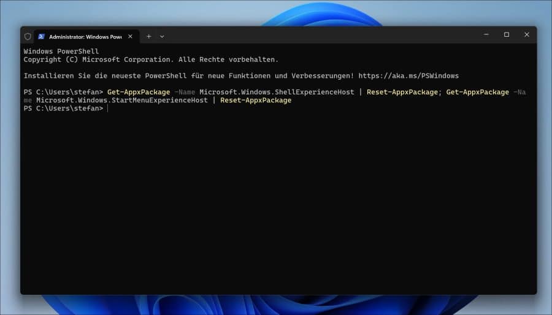
Task: Click the admin shield icon in title bar
Action: 28,36
